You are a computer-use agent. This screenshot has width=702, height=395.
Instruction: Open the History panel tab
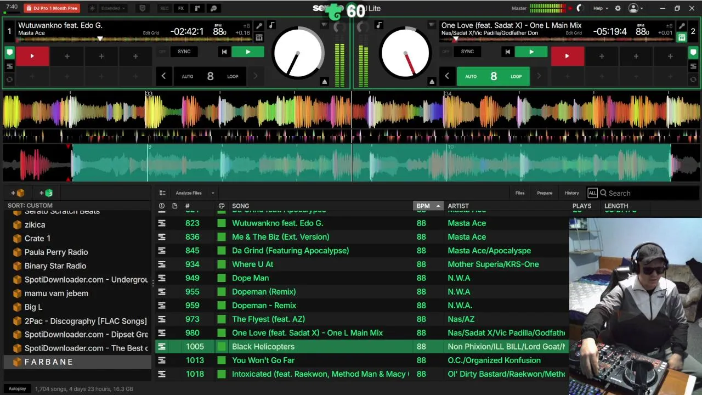pos(572,193)
